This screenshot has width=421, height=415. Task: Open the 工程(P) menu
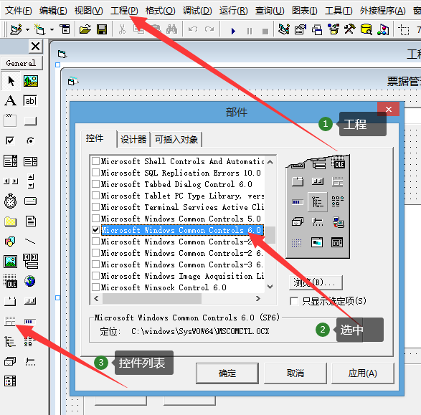[x=124, y=11]
